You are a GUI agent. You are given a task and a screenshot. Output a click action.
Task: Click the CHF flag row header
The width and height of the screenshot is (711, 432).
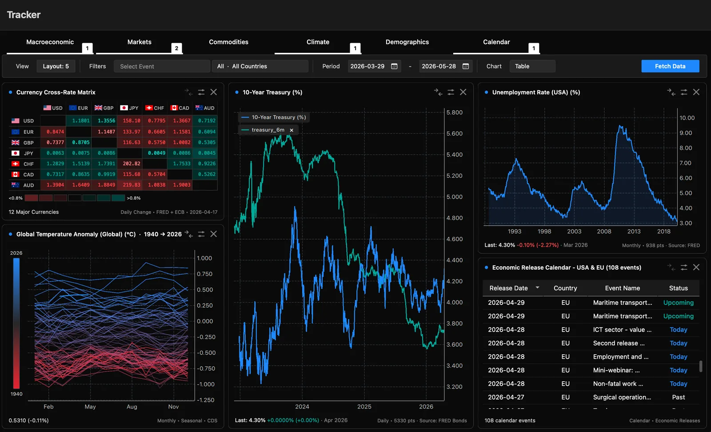[x=23, y=164]
